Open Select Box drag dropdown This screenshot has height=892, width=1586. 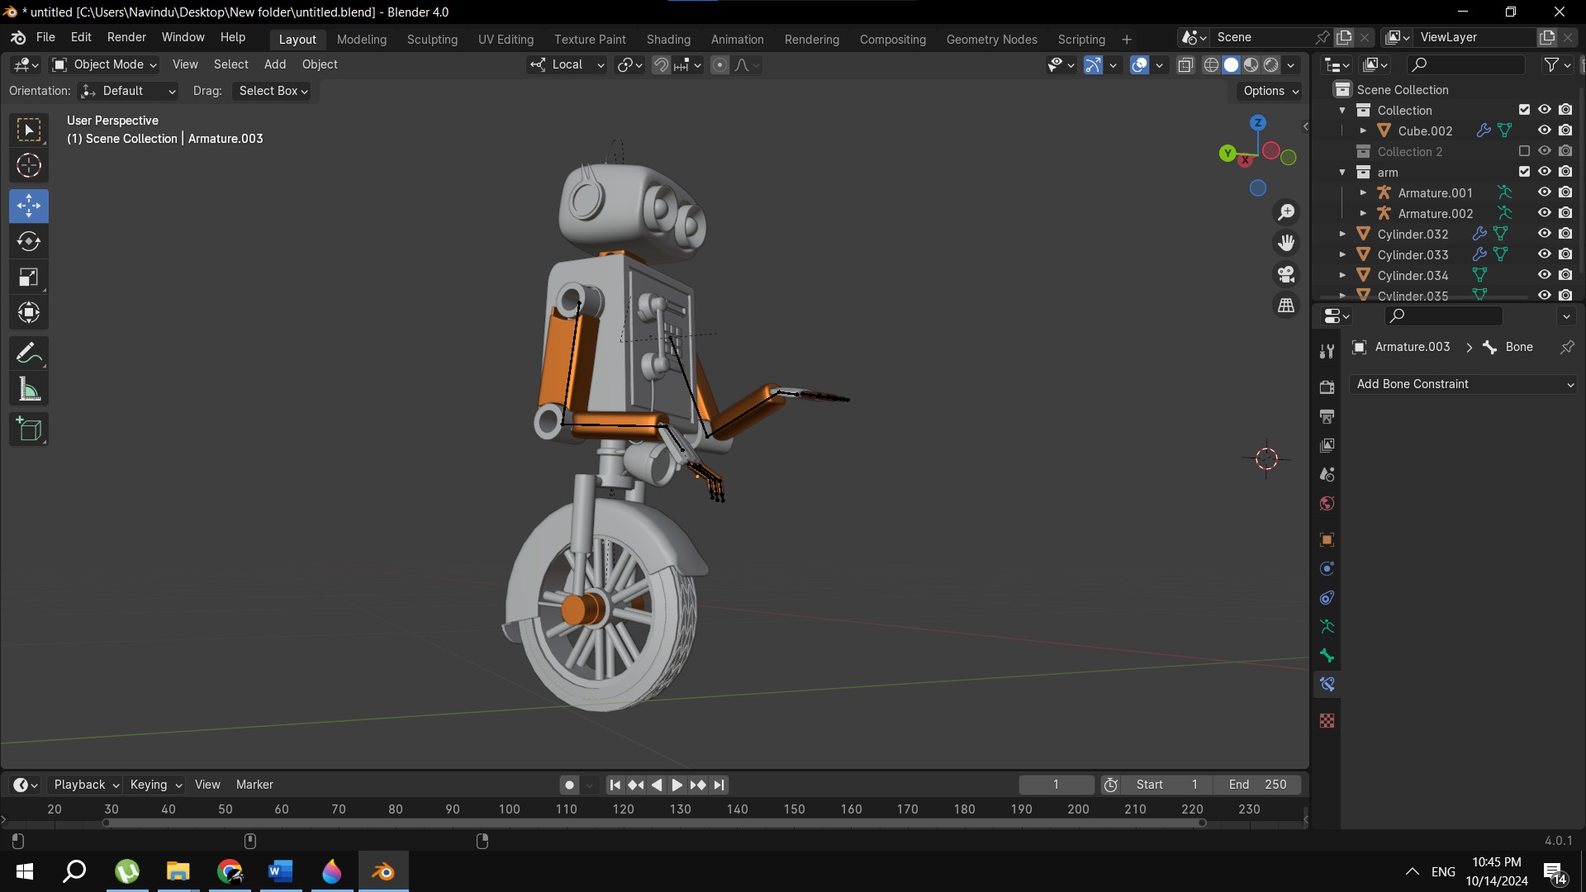[273, 91]
